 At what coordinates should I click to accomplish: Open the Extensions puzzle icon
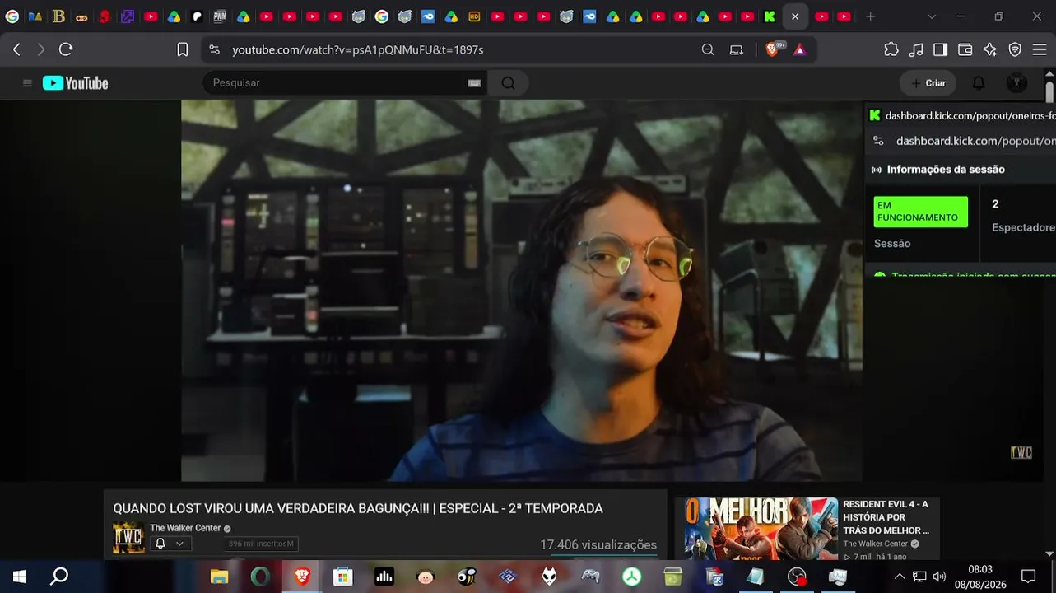point(891,49)
